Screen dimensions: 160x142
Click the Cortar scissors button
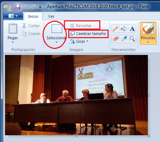point(31,26)
